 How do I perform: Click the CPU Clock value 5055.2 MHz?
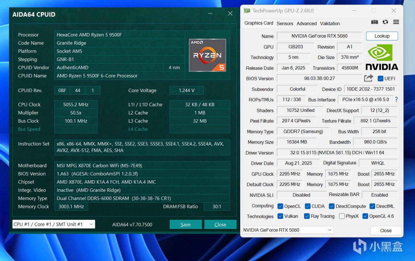tap(76, 104)
